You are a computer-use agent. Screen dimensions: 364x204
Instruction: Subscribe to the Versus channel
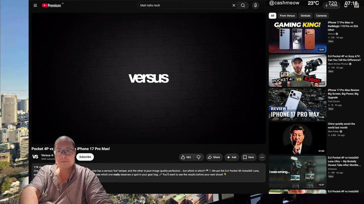coord(85,157)
